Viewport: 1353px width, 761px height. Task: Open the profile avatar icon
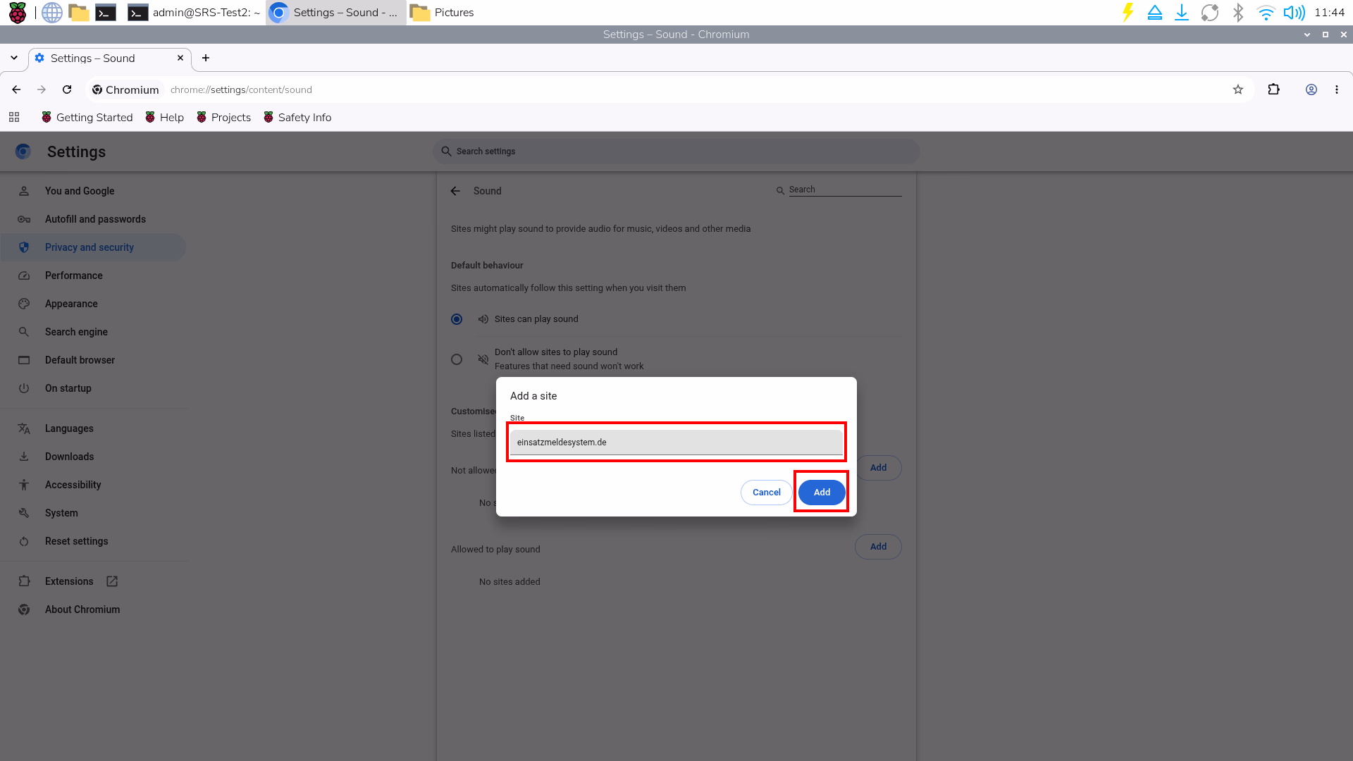click(1311, 89)
